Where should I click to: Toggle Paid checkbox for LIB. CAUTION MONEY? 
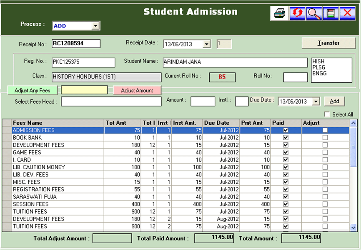[286, 167]
